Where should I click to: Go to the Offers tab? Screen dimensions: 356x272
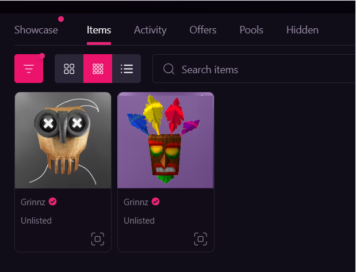click(203, 30)
